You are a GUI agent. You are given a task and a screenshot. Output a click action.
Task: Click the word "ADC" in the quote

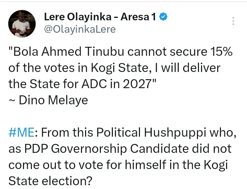(x=85, y=84)
